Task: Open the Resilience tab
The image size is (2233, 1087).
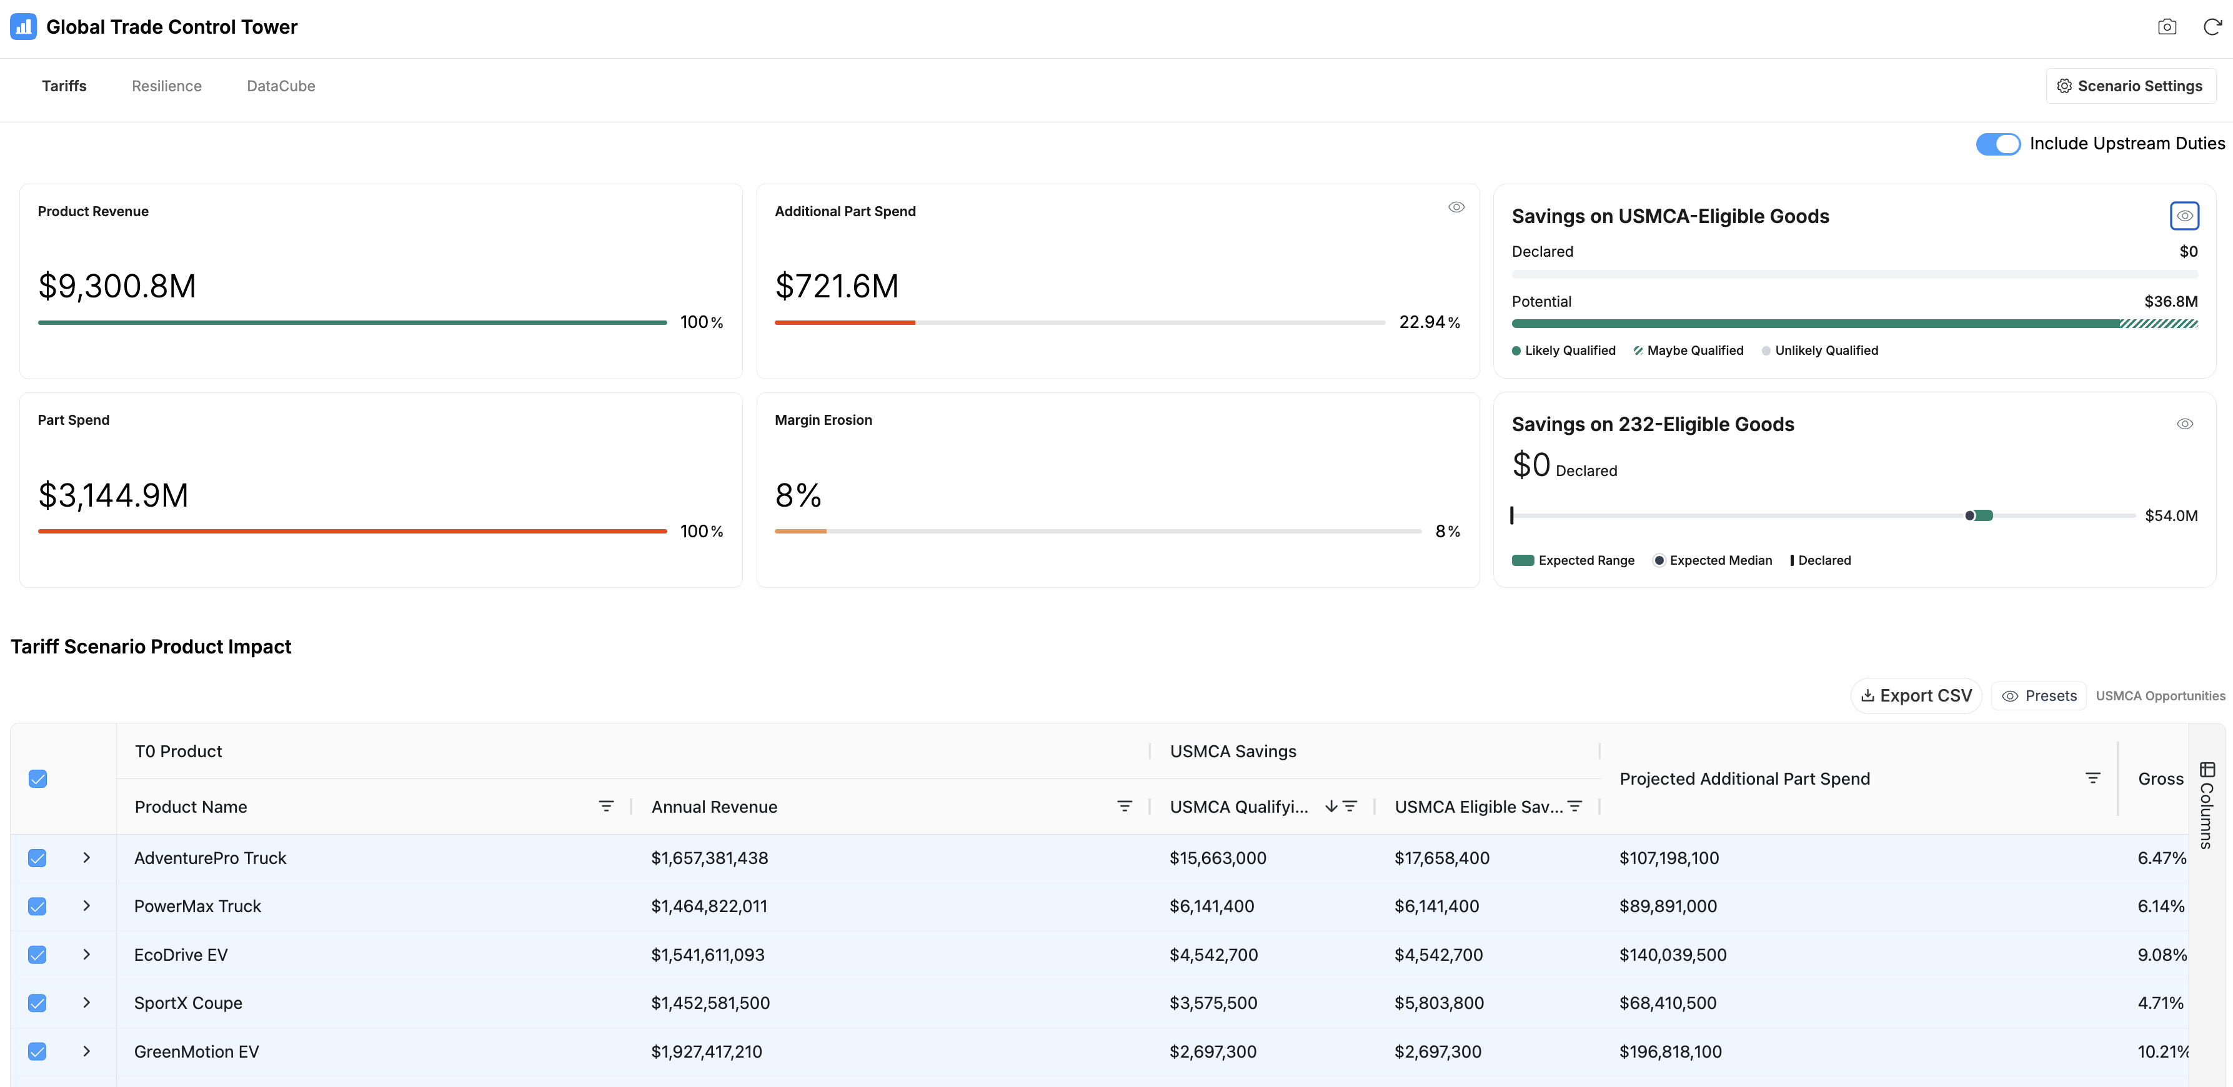Action: coord(166,86)
